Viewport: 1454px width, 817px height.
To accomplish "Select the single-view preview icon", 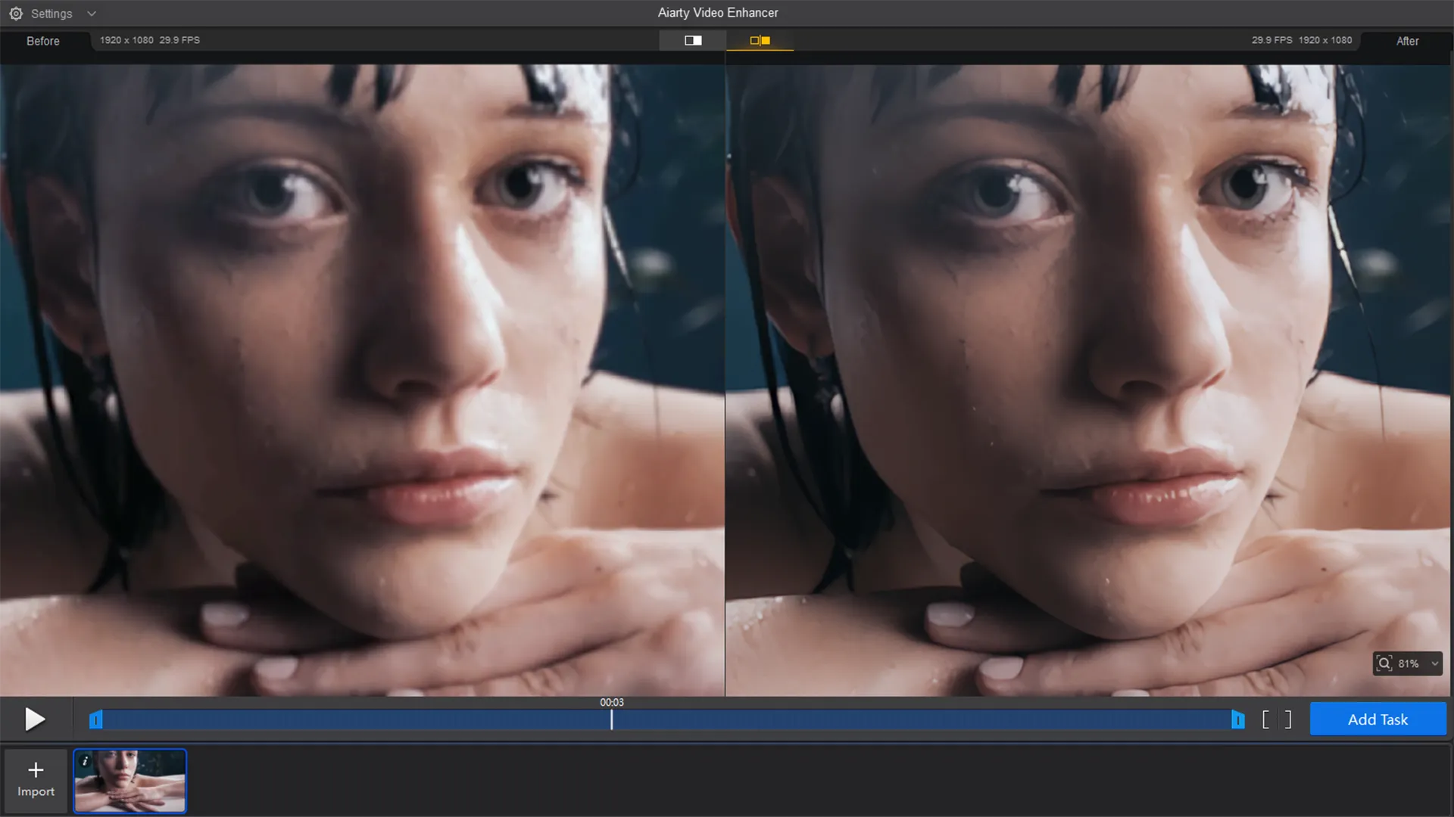I will [692, 40].
